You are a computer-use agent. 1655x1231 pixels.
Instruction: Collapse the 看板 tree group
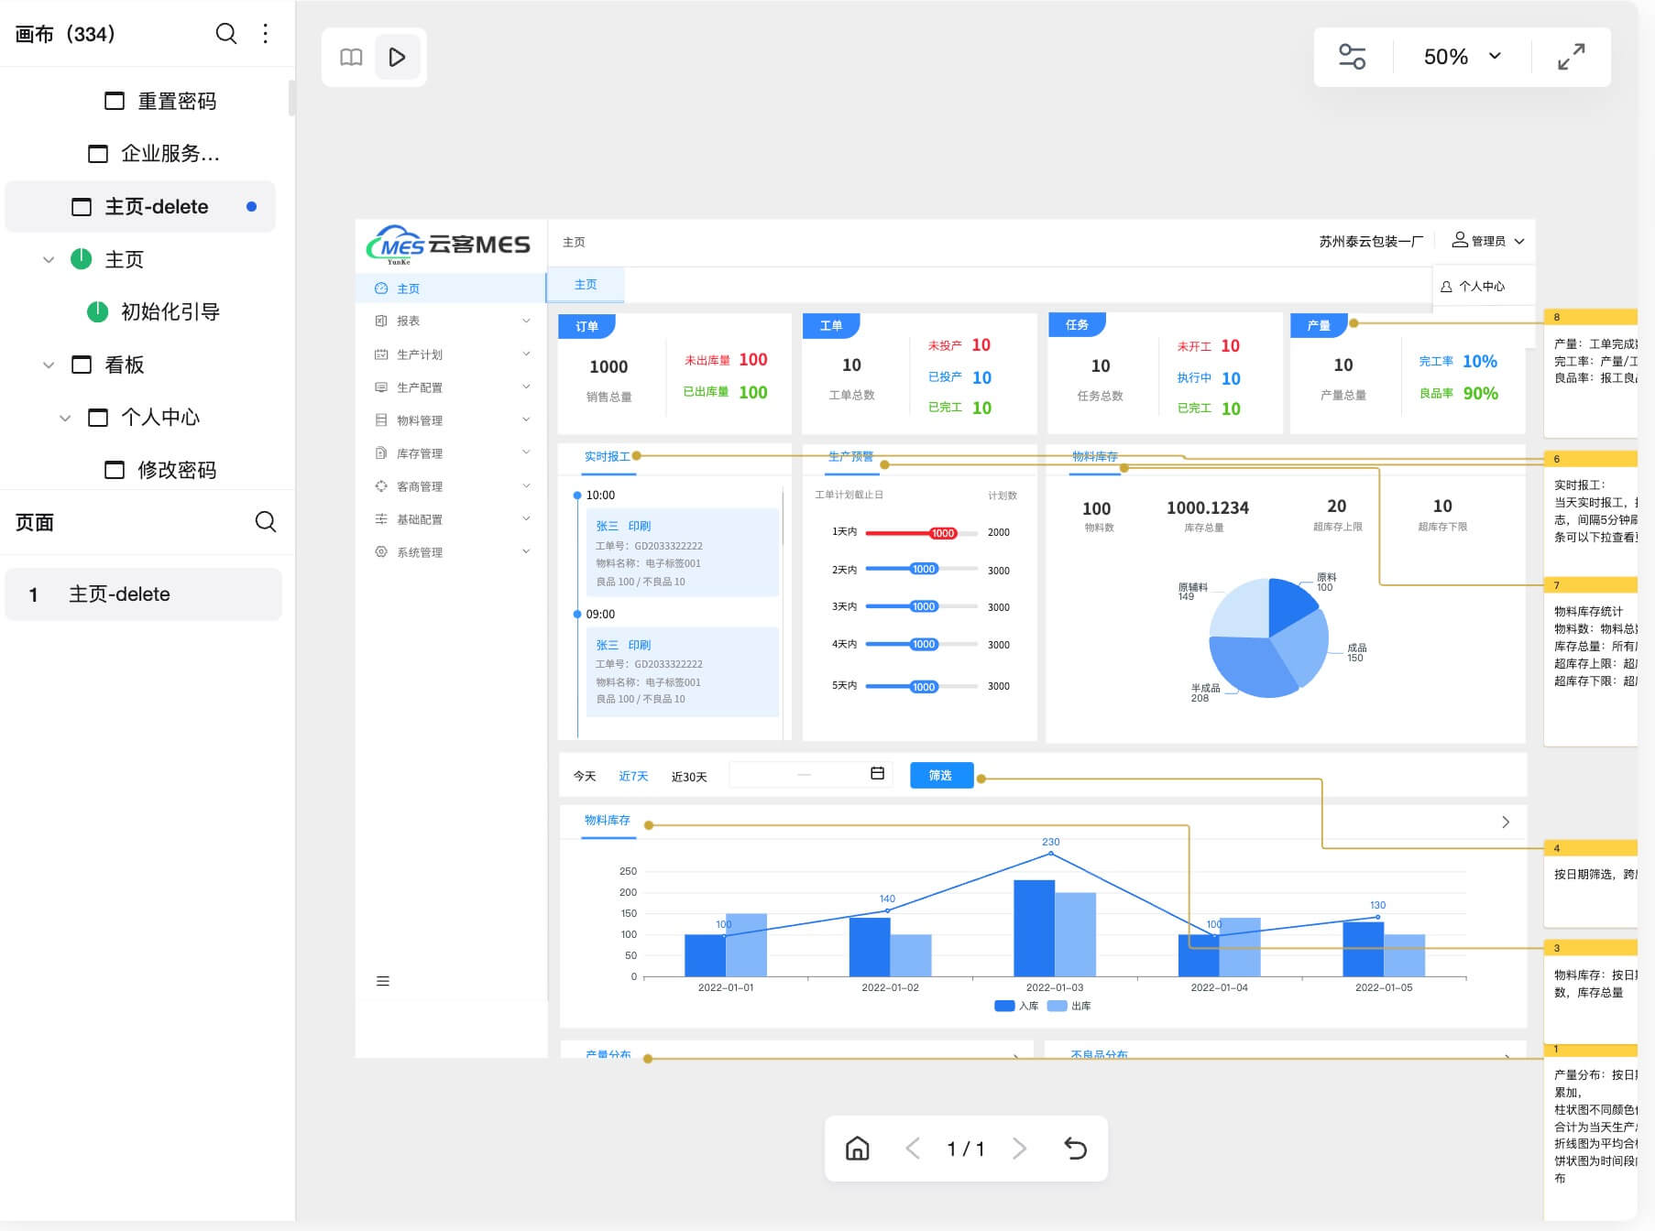click(x=49, y=365)
